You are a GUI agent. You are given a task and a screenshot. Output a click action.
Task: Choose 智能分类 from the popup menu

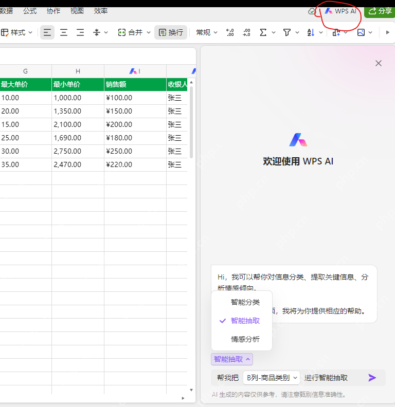(245, 302)
